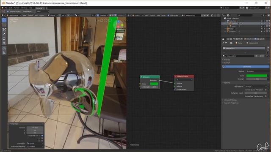
Task: Toggle Constraint Axis X checkbox
Action: 42,136
